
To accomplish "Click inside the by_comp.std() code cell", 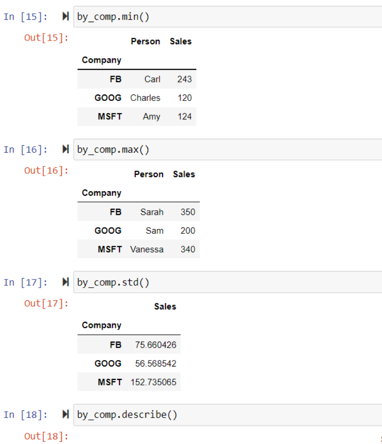I will [x=138, y=282].
